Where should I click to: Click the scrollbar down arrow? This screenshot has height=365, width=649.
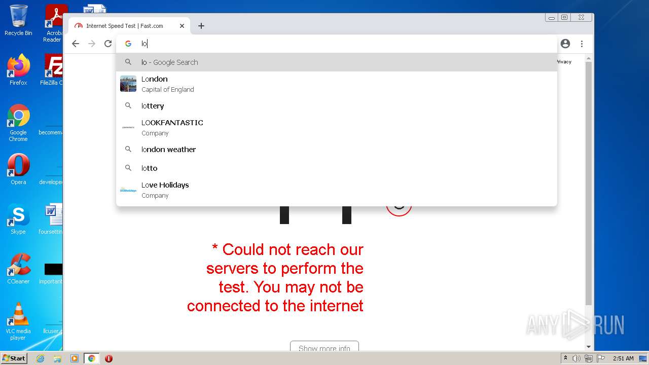tap(589, 347)
